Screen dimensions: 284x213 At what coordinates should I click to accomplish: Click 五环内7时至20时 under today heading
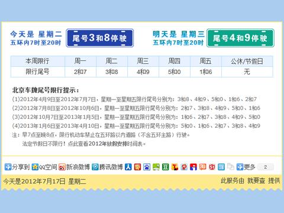[35, 43]
